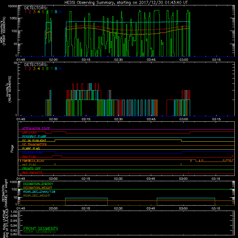Click the 10000 tick on the front segments axis

point(12,6)
